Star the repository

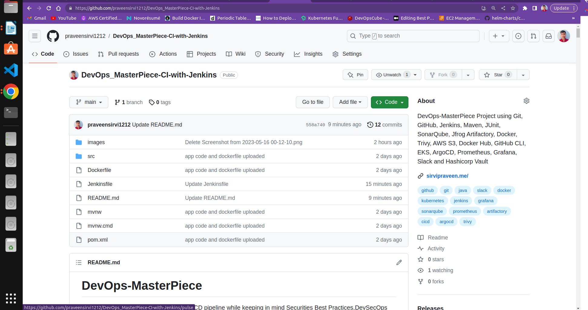tap(498, 75)
